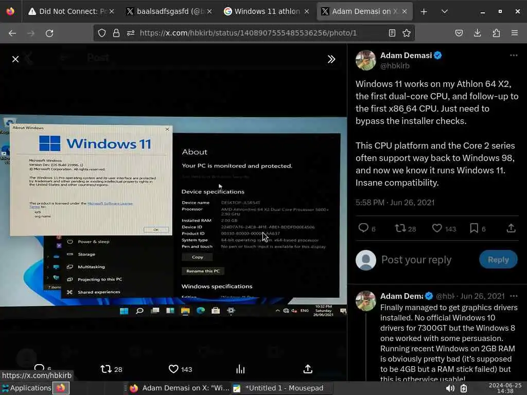Open Pocket save icon in toolbar
527x395 pixels.
coord(459,33)
